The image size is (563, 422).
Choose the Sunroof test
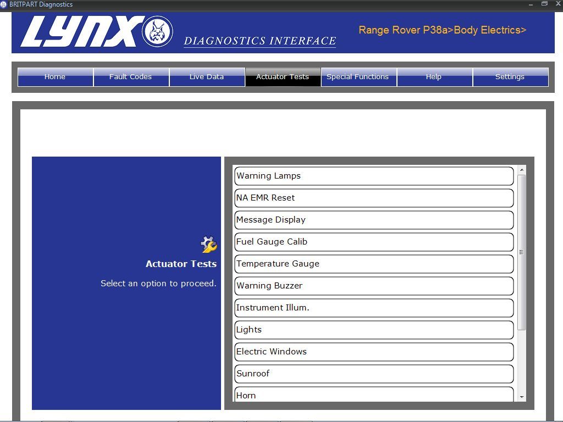click(374, 374)
